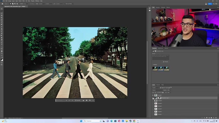The width and height of the screenshot is (219, 123).
Task: Select the Zoom tool
Action: [2, 53]
